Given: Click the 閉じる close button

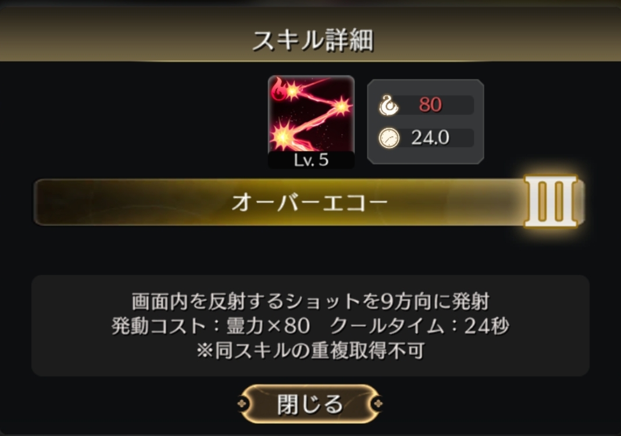Looking at the screenshot, I should [310, 403].
